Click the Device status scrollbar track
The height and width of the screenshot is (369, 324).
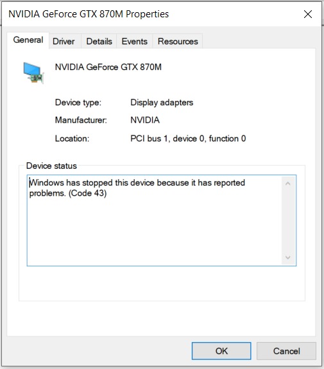(288, 221)
